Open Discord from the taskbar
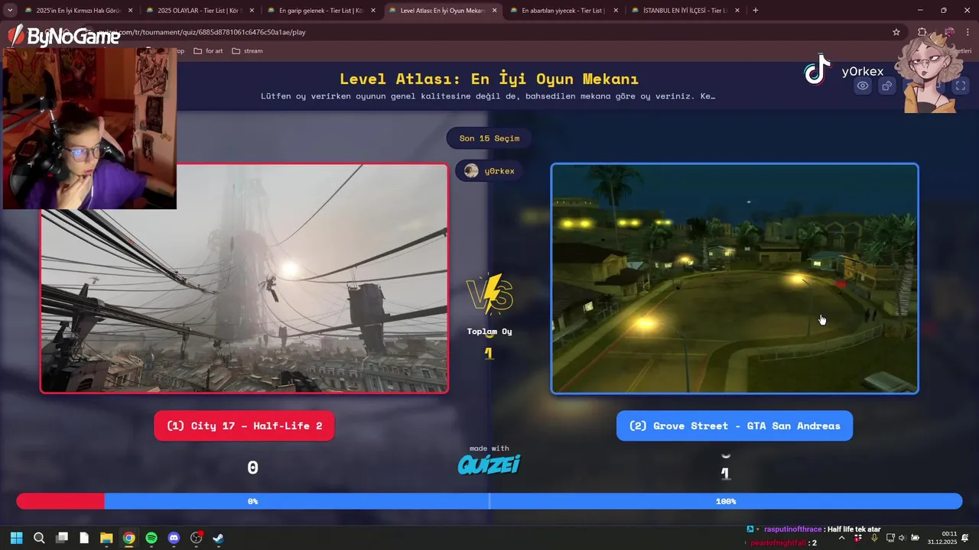 point(174,538)
